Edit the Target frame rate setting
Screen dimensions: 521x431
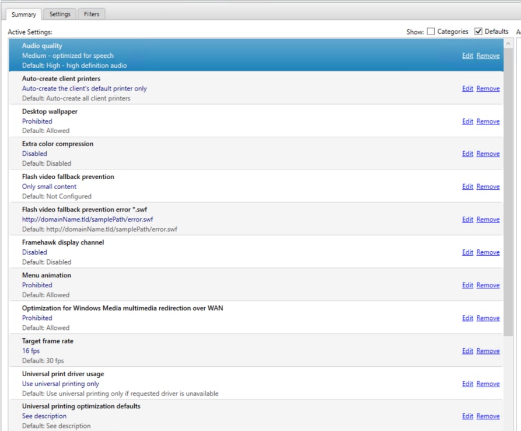(x=467, y=351)
